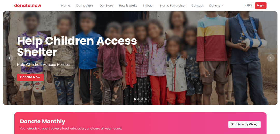The height and width of the screenshot is (134, 280).
Task: Select the first carousel dot
Action: (135, 99)
